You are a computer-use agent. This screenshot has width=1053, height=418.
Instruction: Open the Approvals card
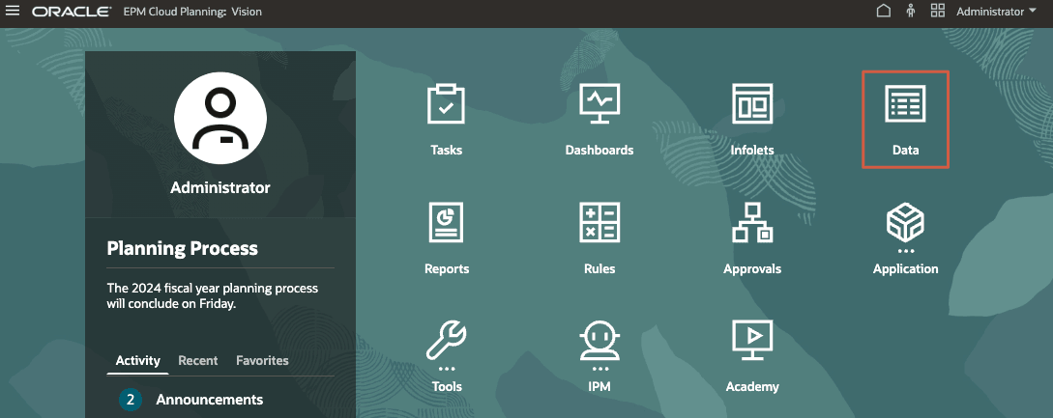[752, 238]
